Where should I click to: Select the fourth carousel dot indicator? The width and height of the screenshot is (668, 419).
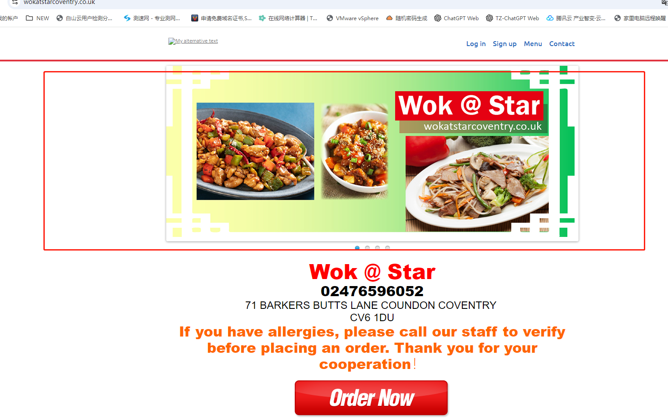[x=387, y=248]
